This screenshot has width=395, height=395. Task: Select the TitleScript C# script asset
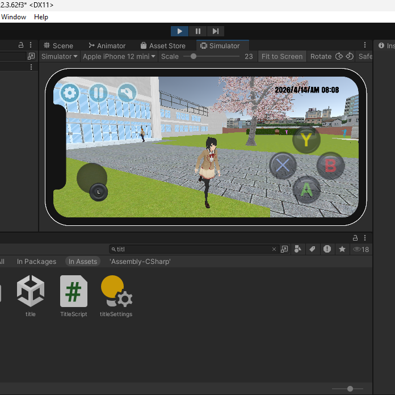pos(74,296)
